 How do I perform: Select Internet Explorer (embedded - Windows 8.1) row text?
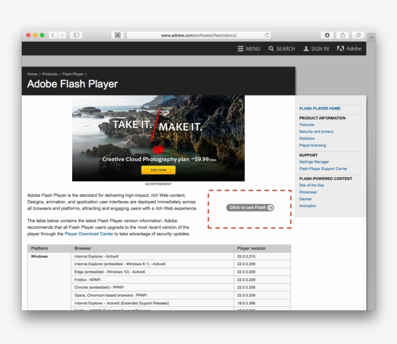click(x=120, y=264)
